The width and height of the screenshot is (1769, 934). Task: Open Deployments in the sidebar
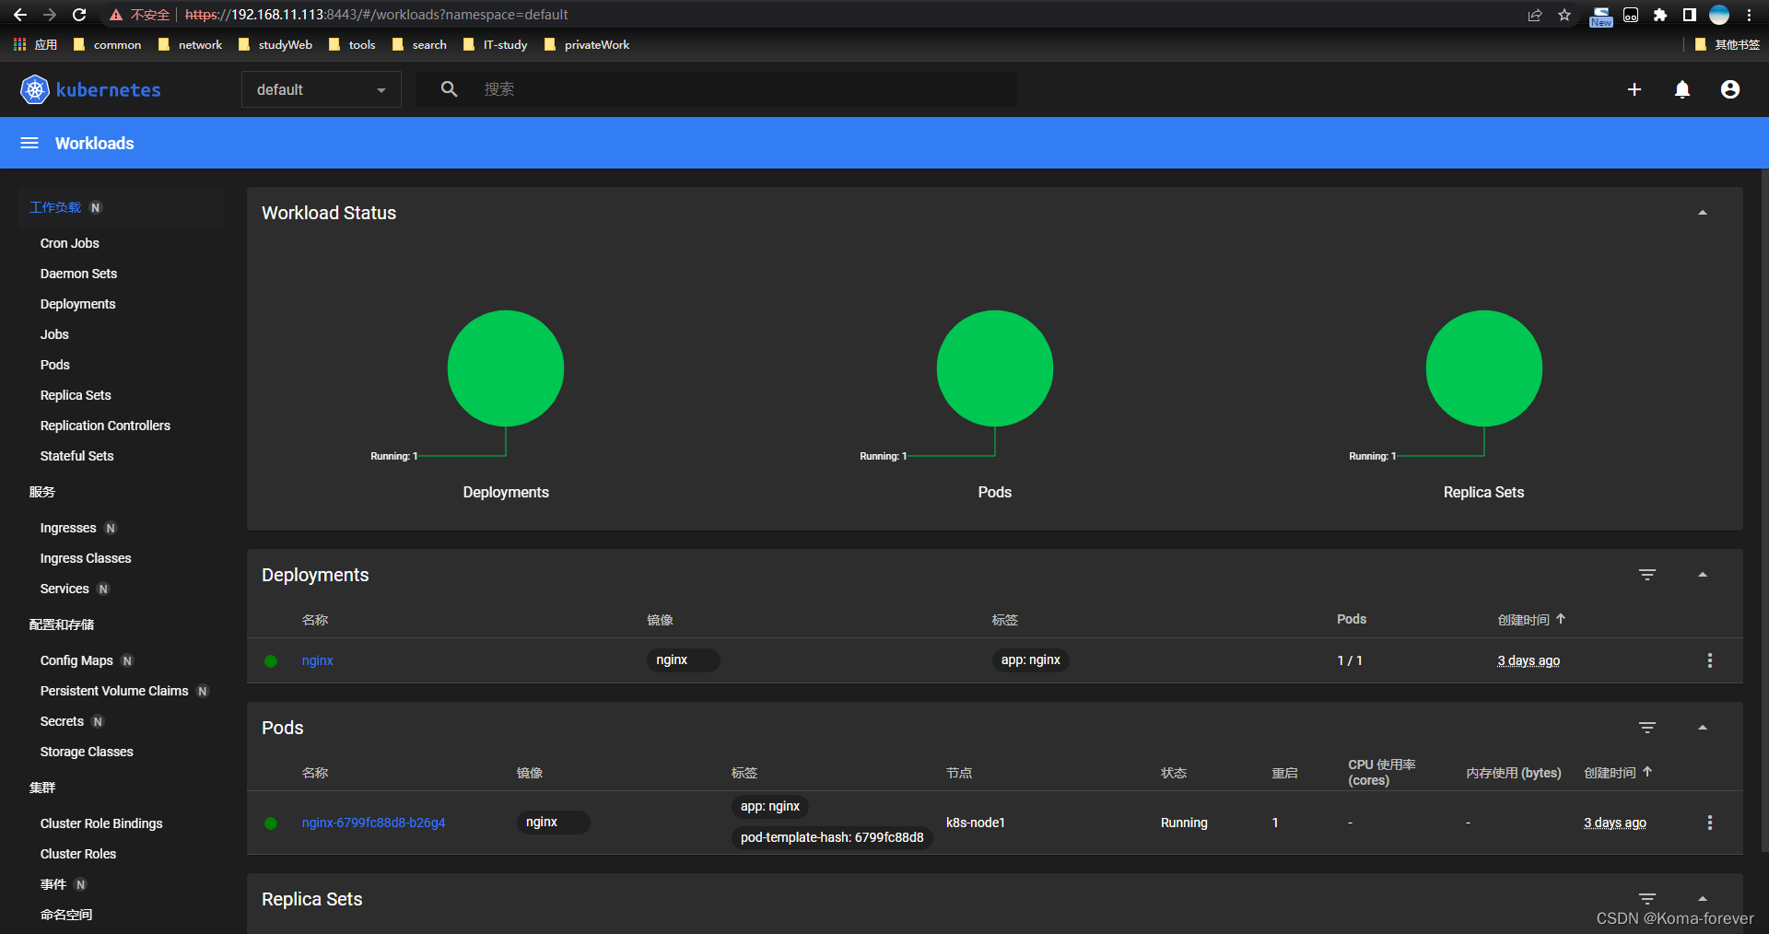click(x=78, y=304)
